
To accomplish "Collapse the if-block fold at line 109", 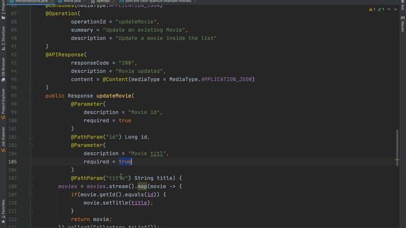I will (30, 194).
